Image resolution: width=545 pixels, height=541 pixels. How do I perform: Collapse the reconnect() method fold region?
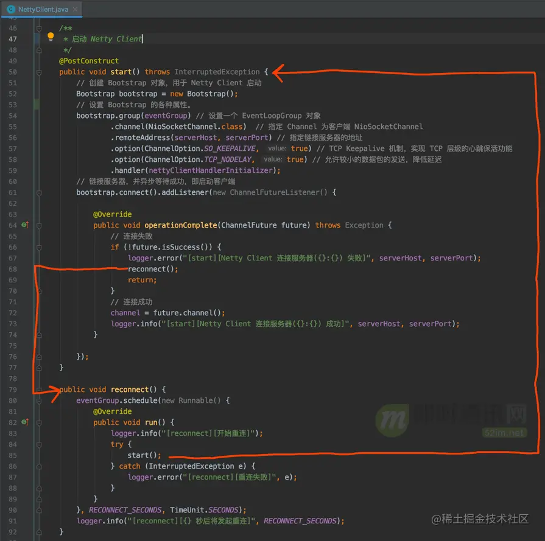click(x=39, y=389)
